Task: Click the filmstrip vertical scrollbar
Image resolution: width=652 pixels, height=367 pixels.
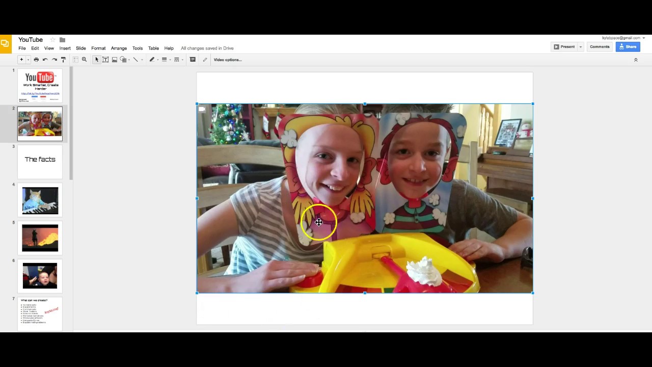Action: pos(71,123)
